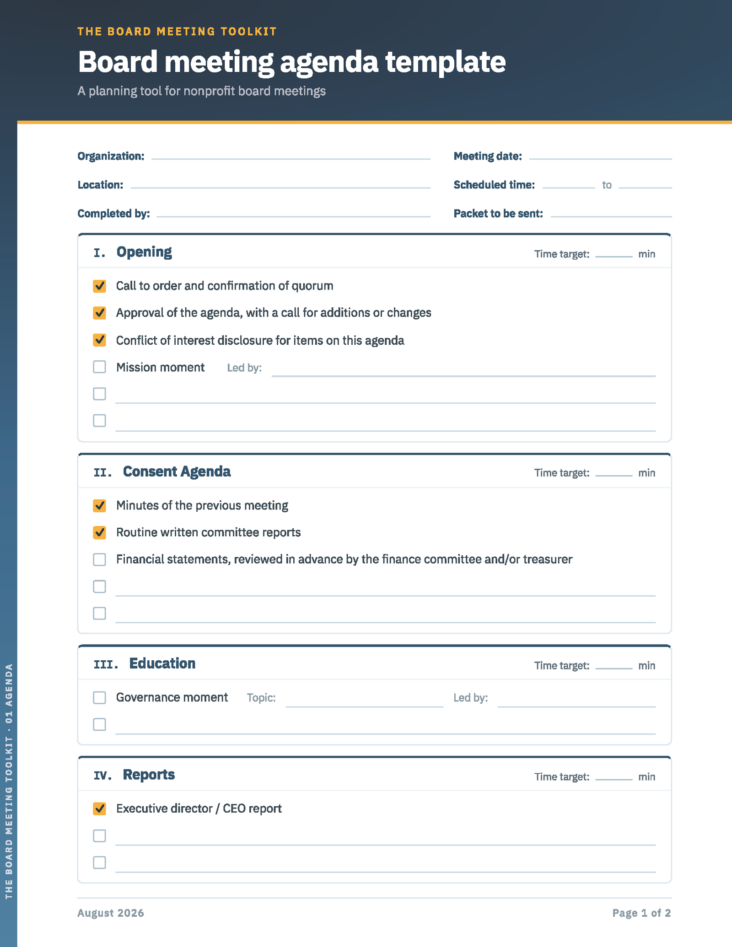Click the Mission moment item label
Screen dimensions: 732x947
[160, 368]
